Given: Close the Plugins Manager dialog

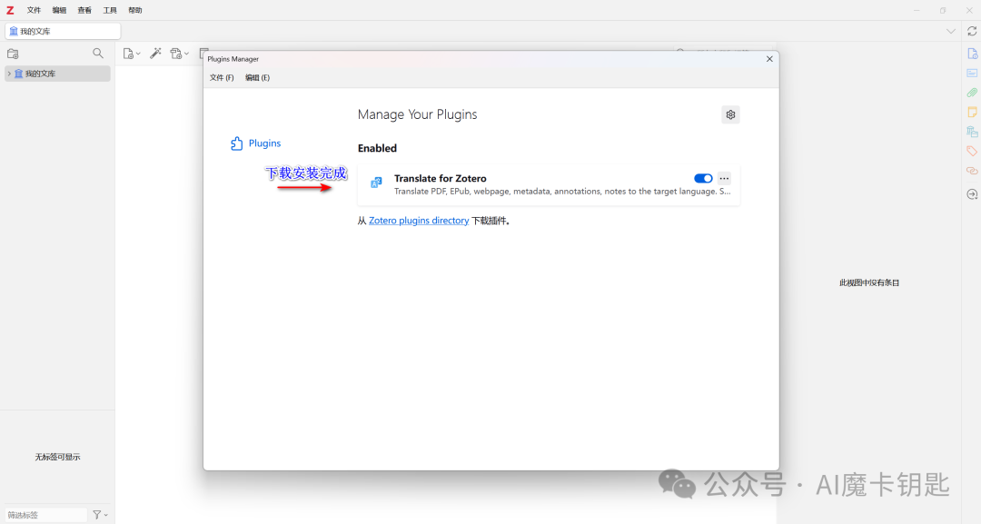Looking at the screenshot, I should tap(769, 59).
